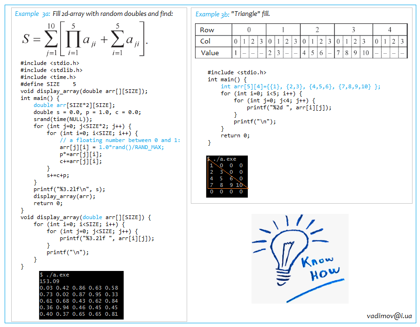Click the "void display_array(double arr[][SIZE]) {" definition line
Image resolution: width=420 pixels, height=327 pixels.
(x=86, y=217)
